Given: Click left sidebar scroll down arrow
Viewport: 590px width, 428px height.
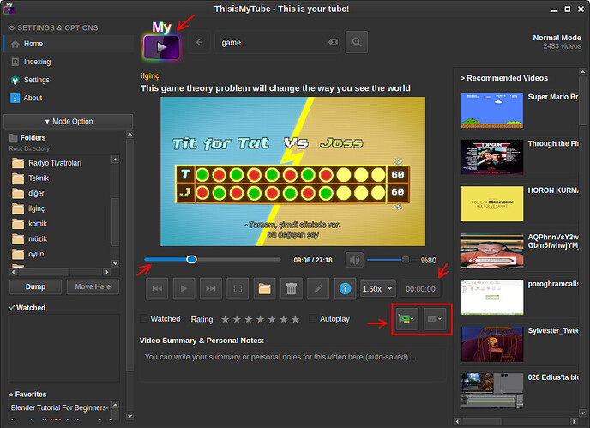Looking at the screenshot, I should 129,416.
